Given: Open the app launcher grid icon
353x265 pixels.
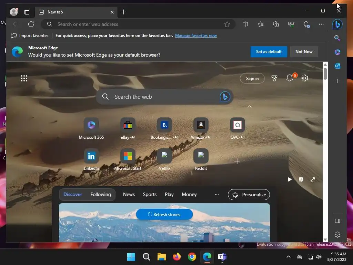Looking at the screenshot, I should 24,78.
